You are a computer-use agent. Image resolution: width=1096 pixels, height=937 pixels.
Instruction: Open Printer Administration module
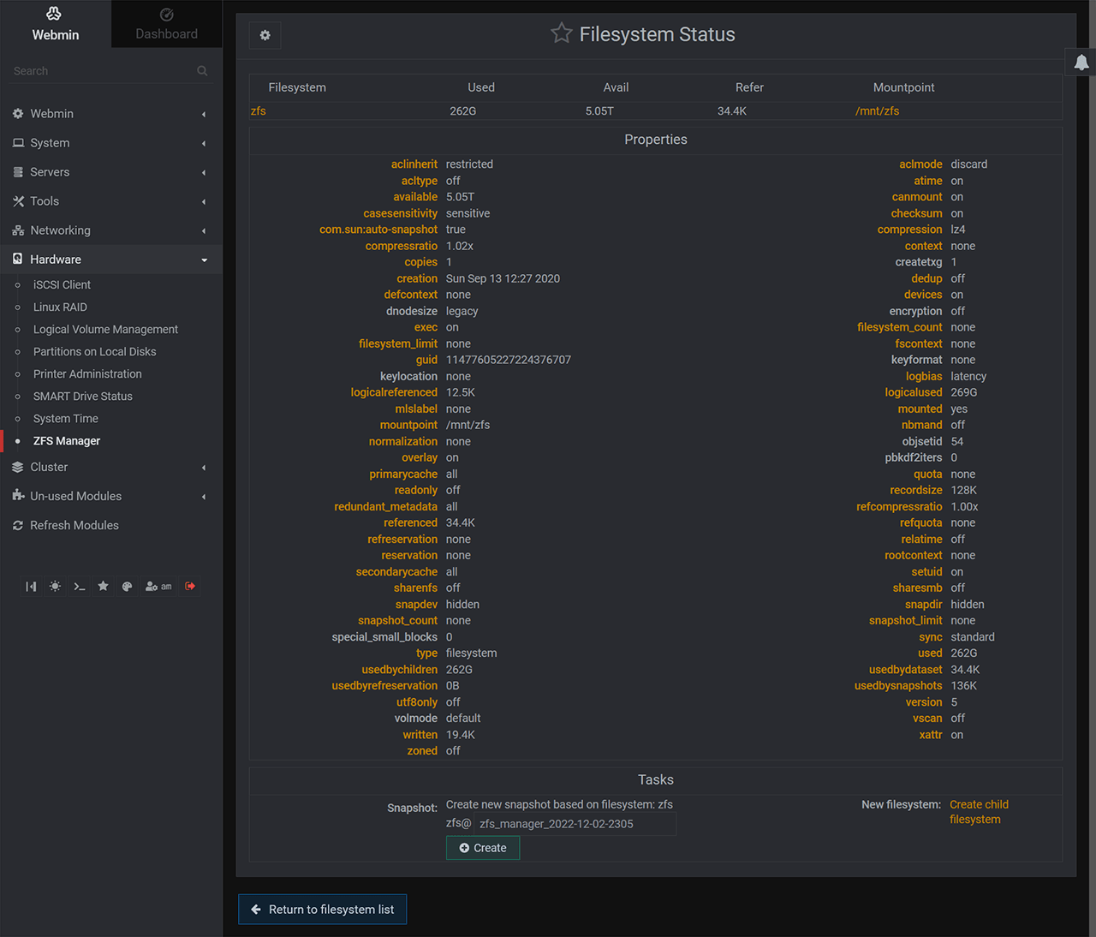point(87,374)
